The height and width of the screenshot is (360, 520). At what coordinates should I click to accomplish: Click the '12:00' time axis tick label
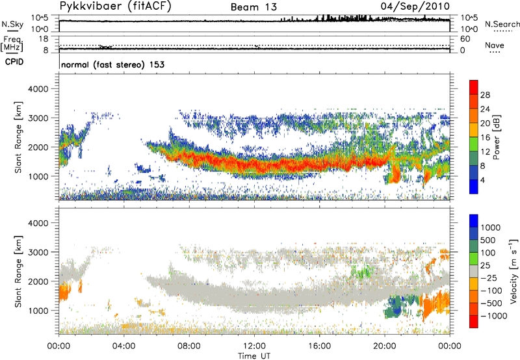click(254, 346)
